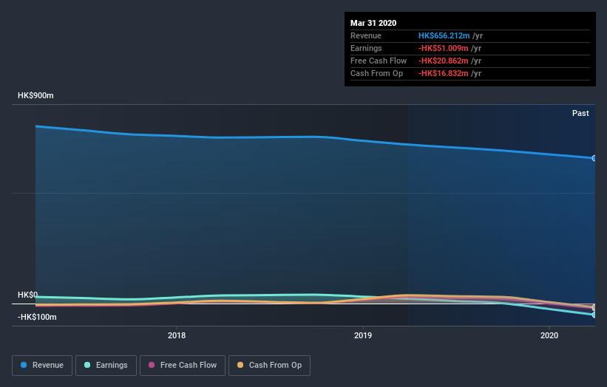Image resolution: width=607 pixels, height=387 pixels.
Task: Toggle the Free Cash Flow legend button
Action: point(183,366)
